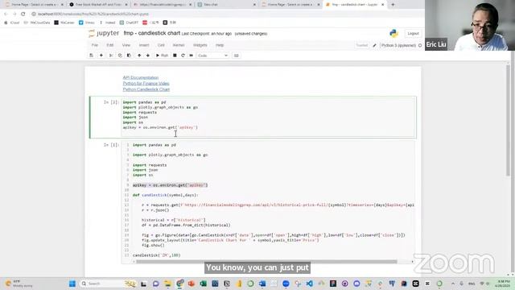Open the Cell menu
Image resolution: width=515 pixels, height=290 pixels.
(x=161, y=45)
